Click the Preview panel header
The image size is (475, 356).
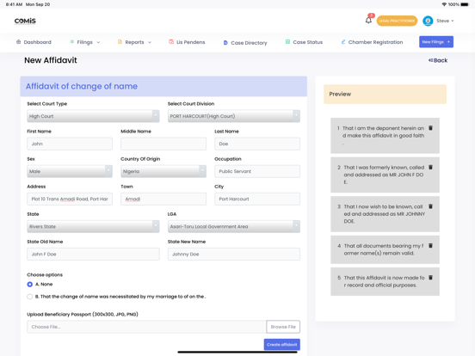385,94
